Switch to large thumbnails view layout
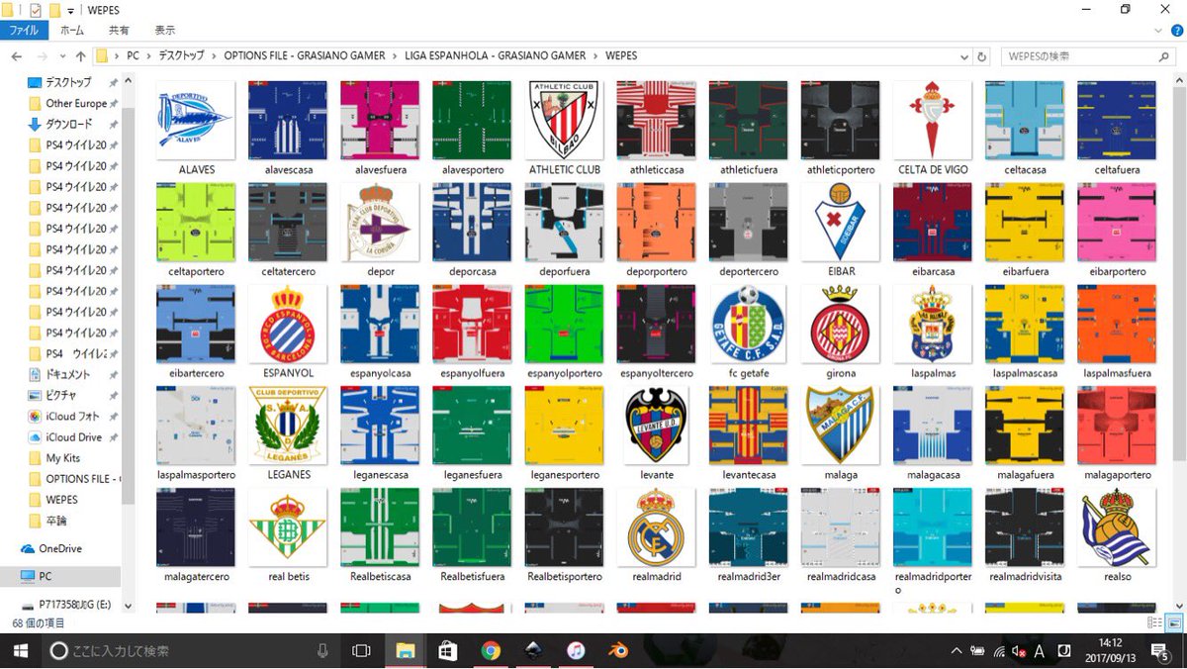The height and width of the screenshot is (669, 1187). point(1174,622)
